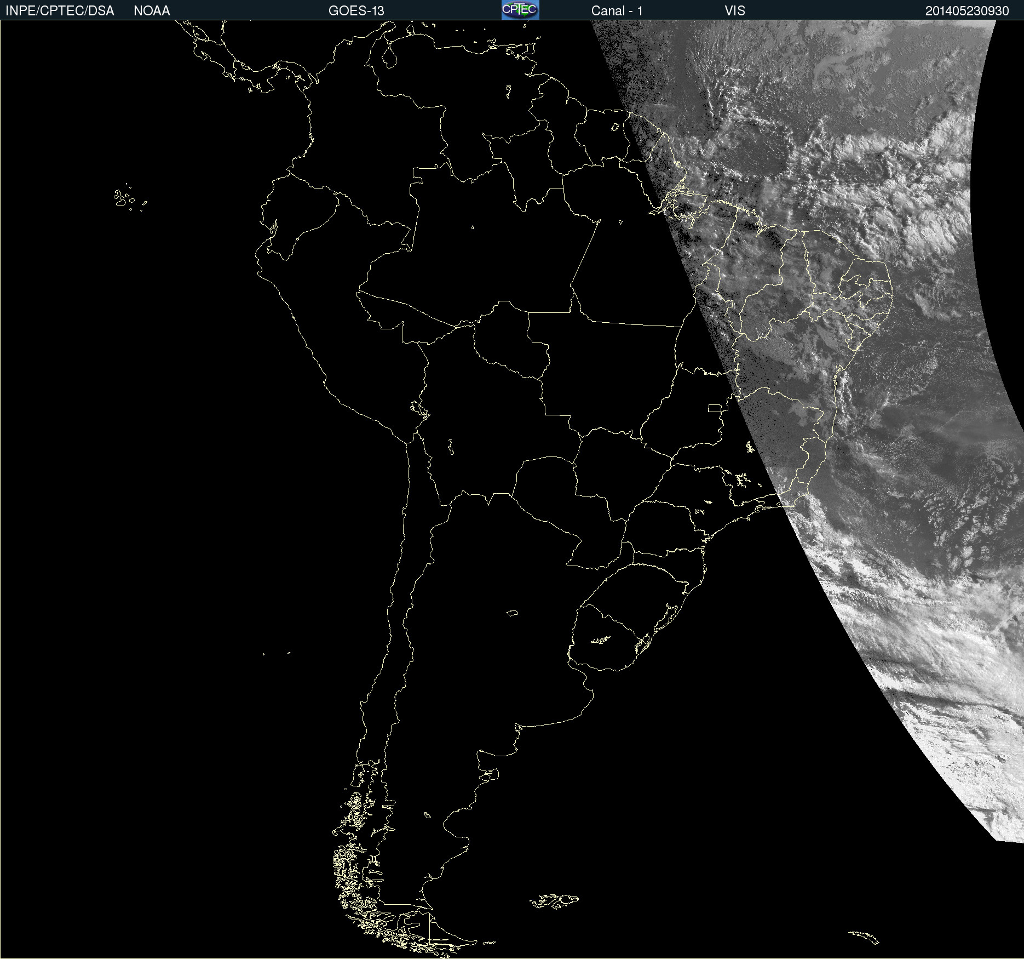Click the VIS channel label
The height and width of the screenshot is (959, 1024).
pyautogui.click(x=735, y=11)
